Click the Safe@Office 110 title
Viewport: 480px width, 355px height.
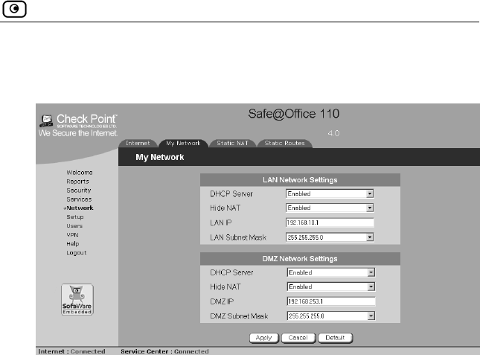click(293, 114)
